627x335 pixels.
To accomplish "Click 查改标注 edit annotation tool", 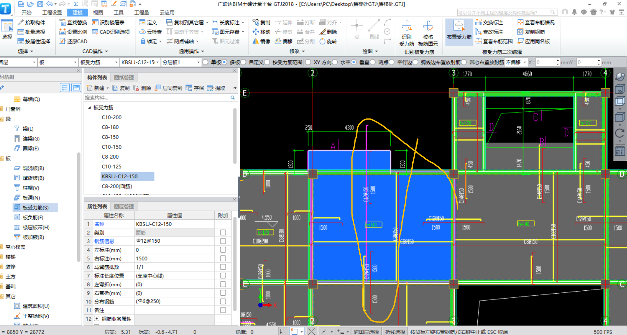I will 489,32.
